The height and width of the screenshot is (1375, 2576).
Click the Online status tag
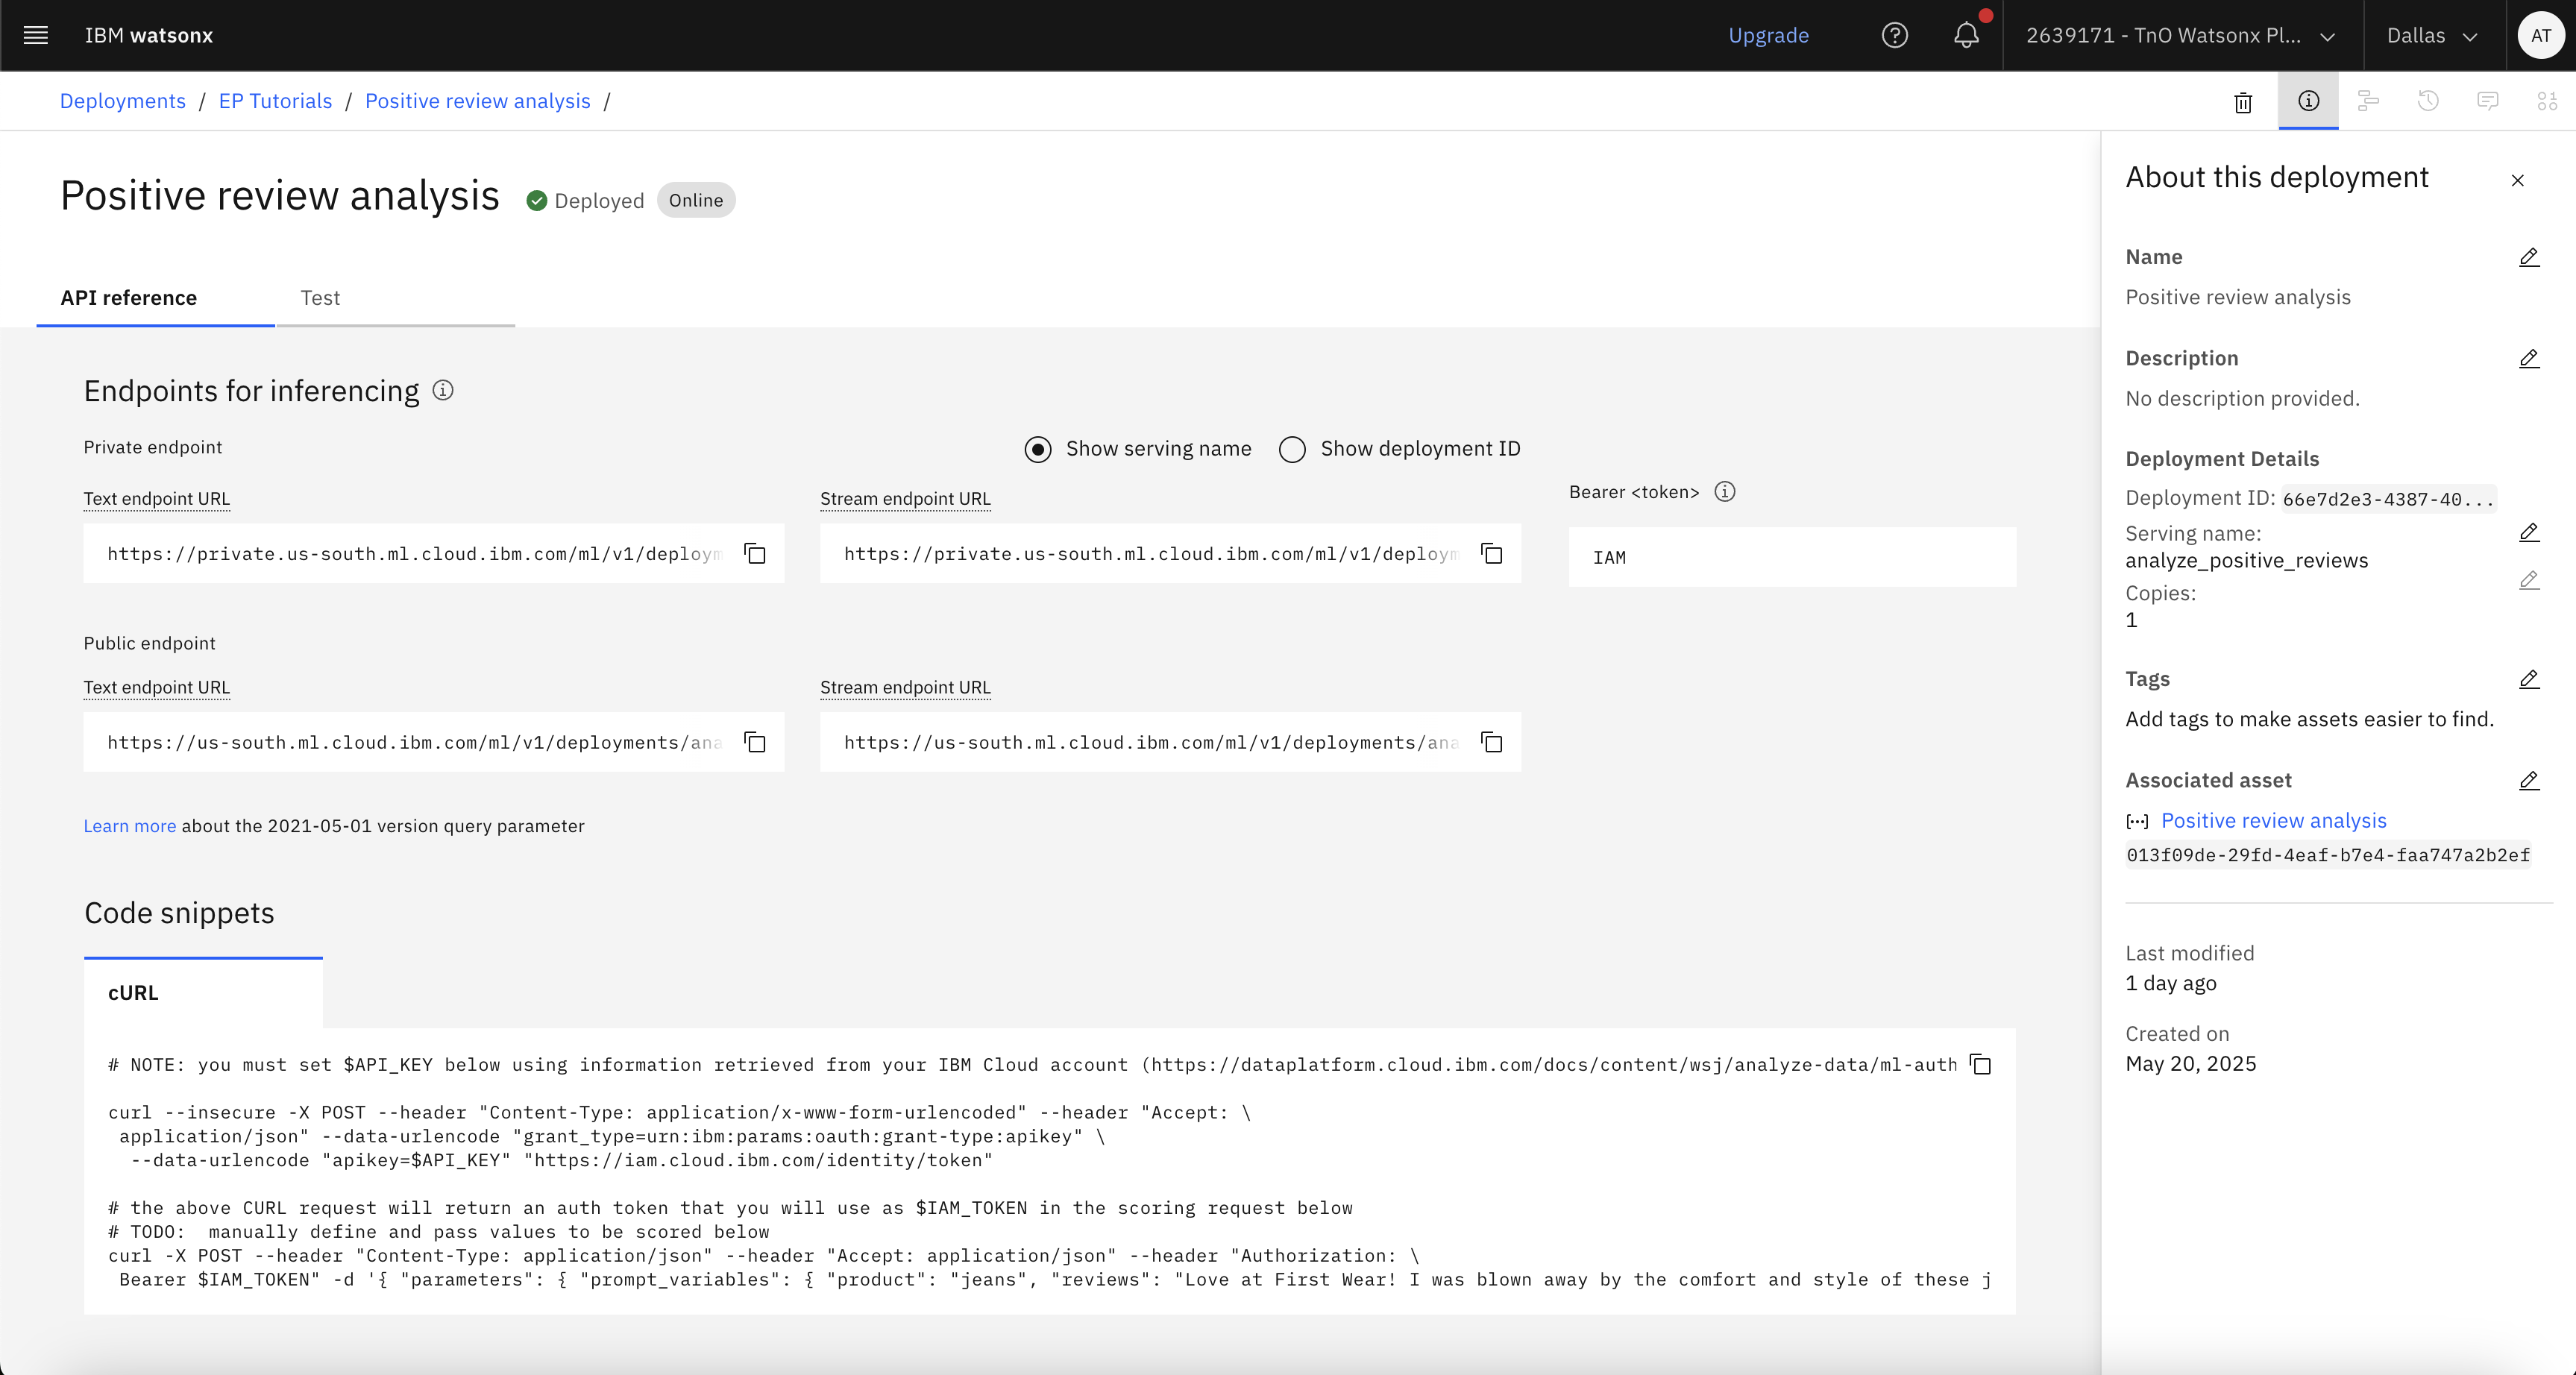click(x=696, y=200)
